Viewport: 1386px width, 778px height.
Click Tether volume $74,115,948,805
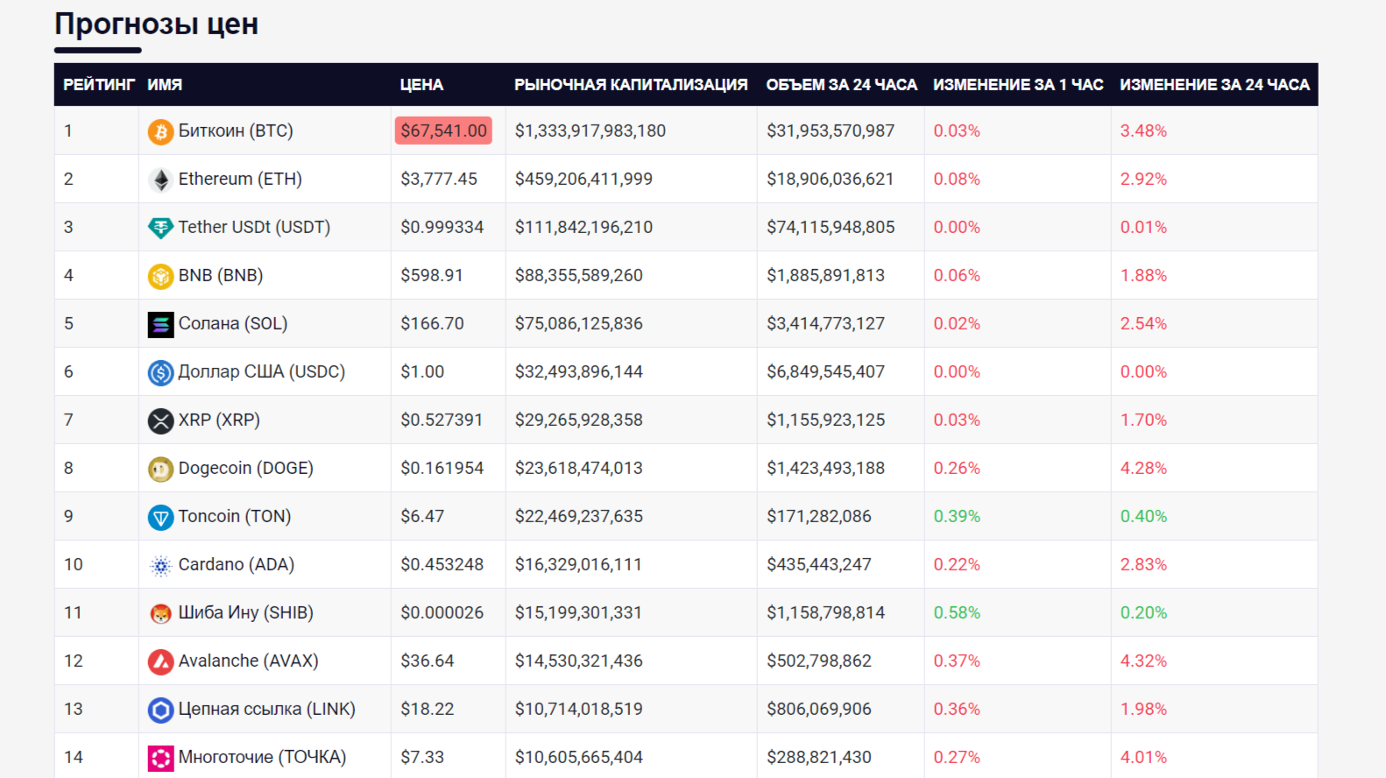831,227
